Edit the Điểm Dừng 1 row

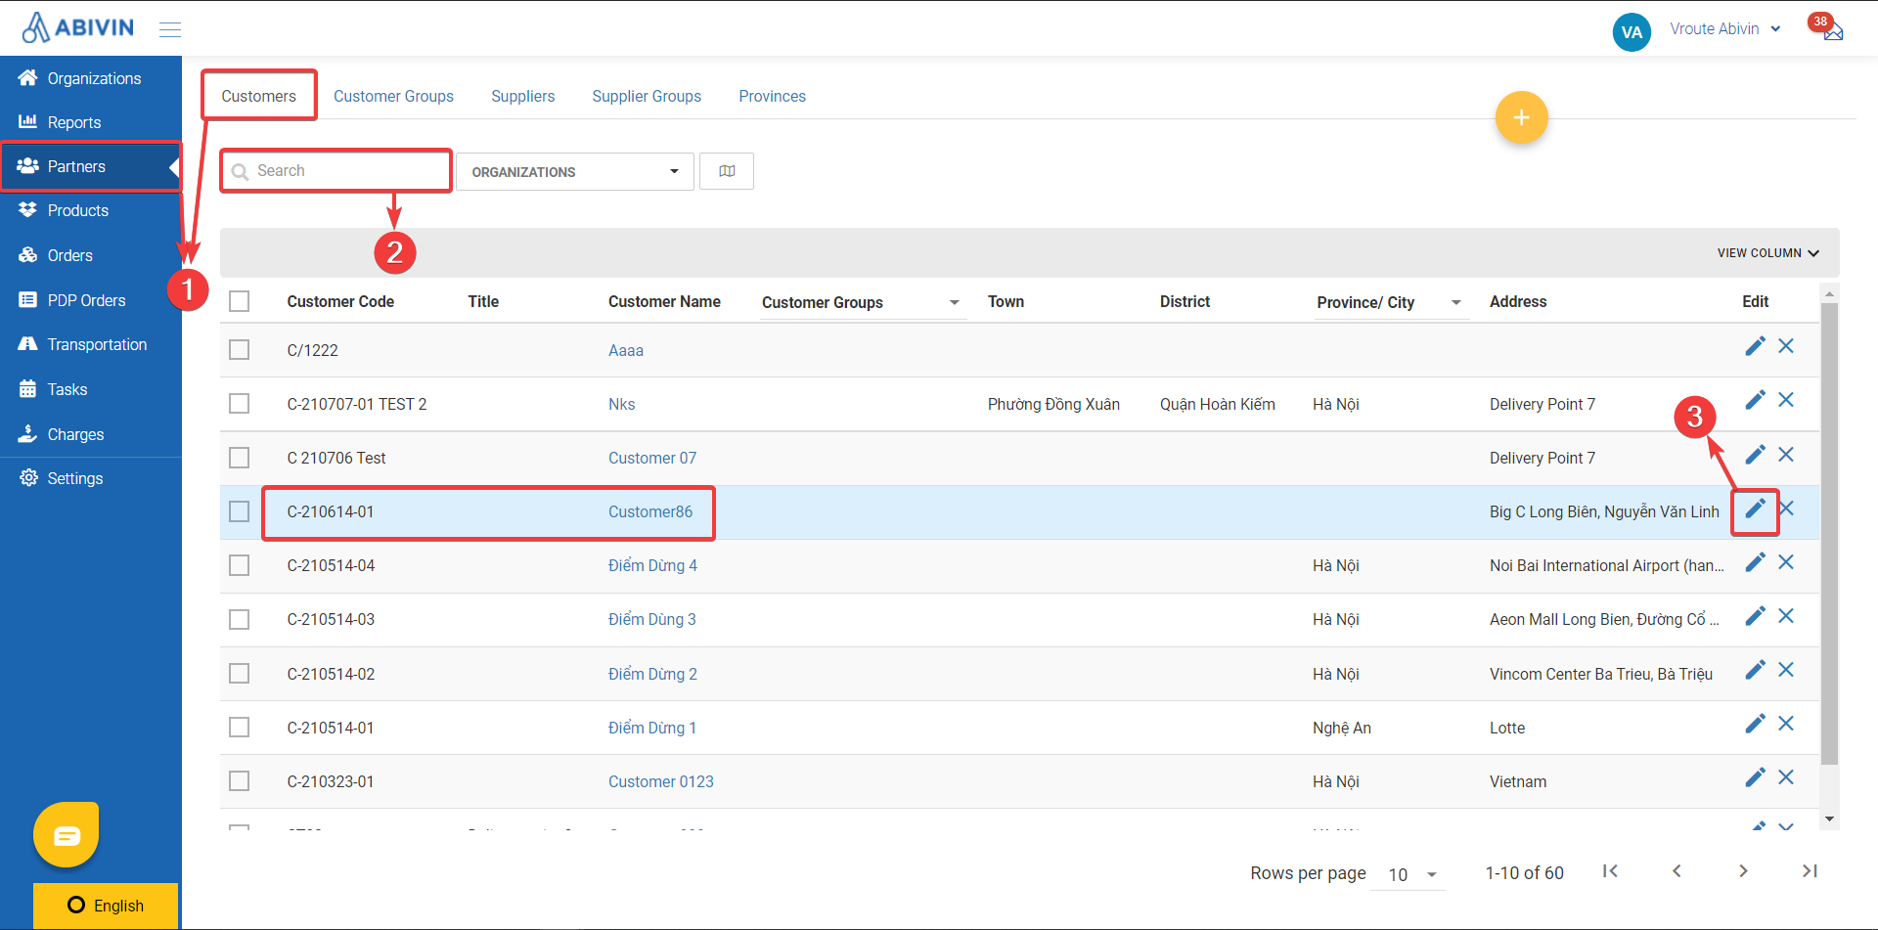1756,724
